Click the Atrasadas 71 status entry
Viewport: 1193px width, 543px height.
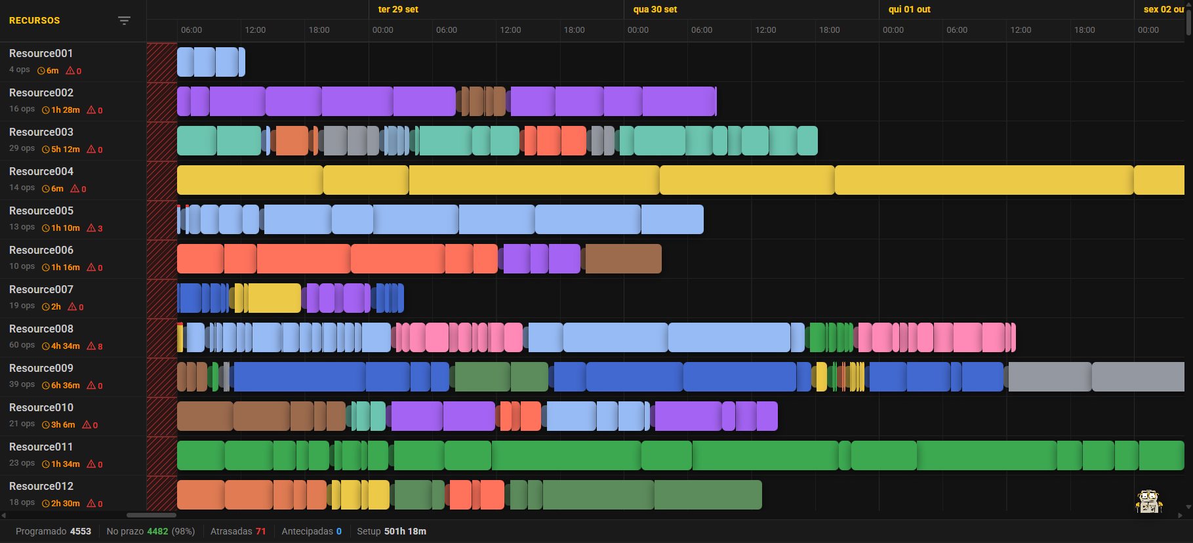pyautogui.click(x=238, y=531)
